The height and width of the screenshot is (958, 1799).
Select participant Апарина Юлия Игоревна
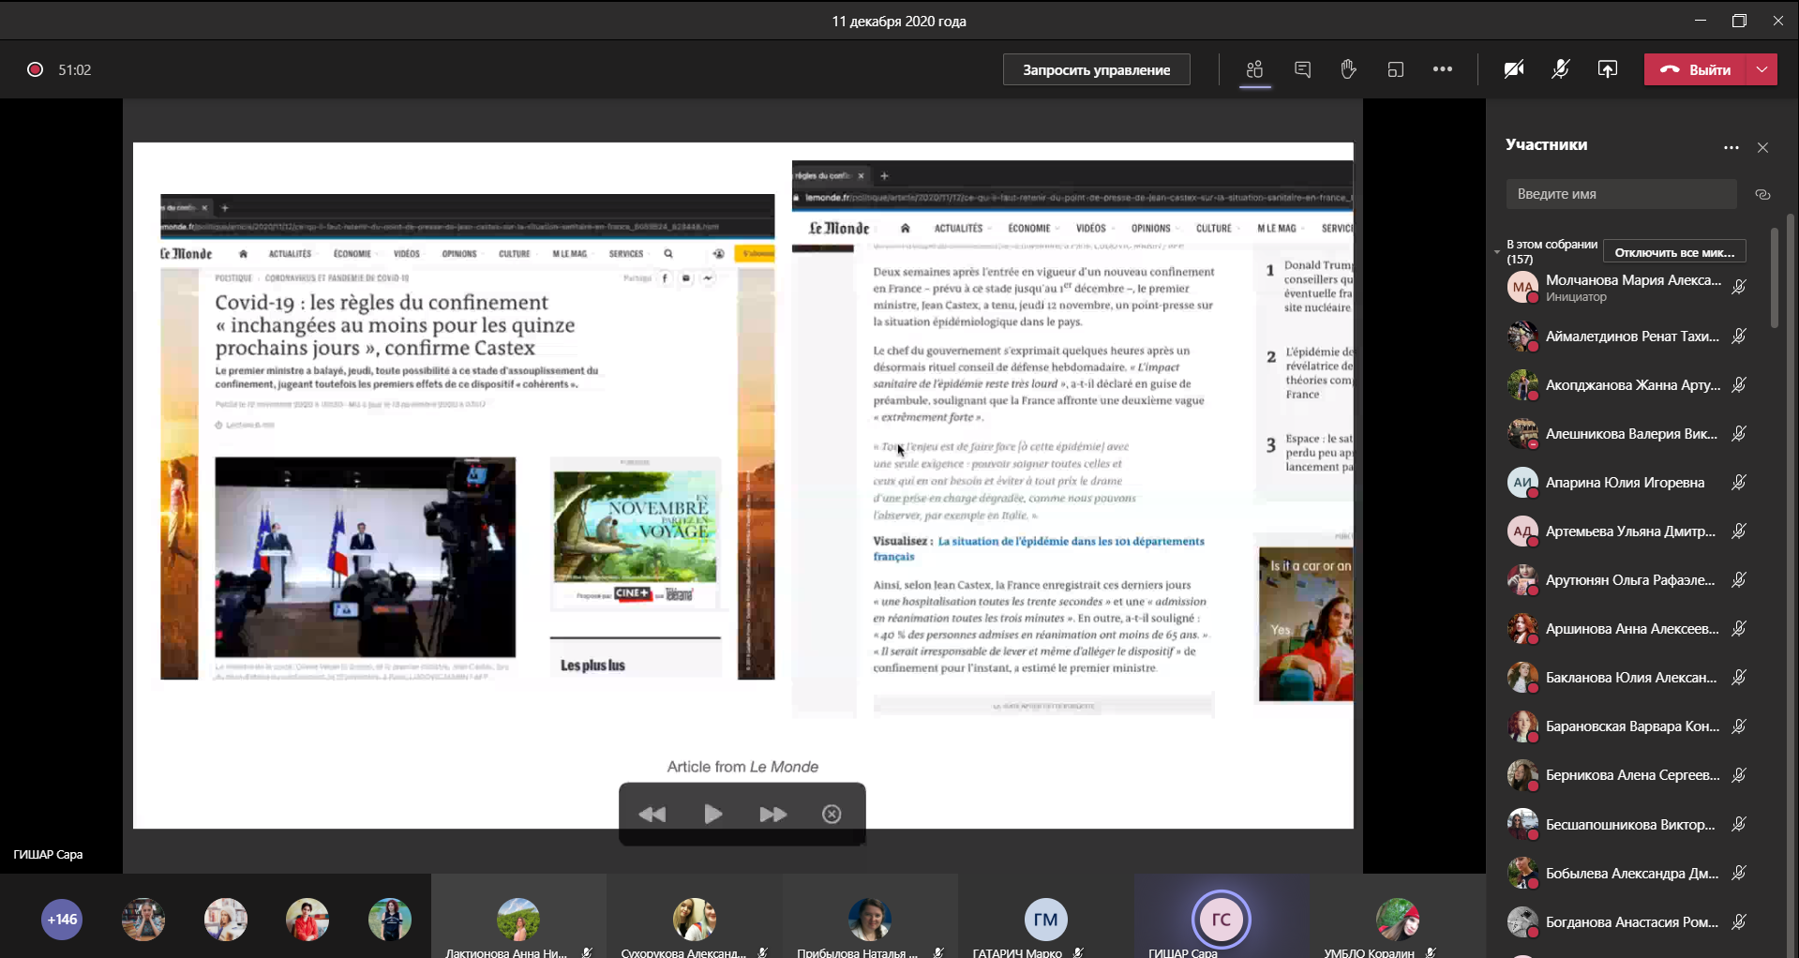click(x=1625, y=483)
